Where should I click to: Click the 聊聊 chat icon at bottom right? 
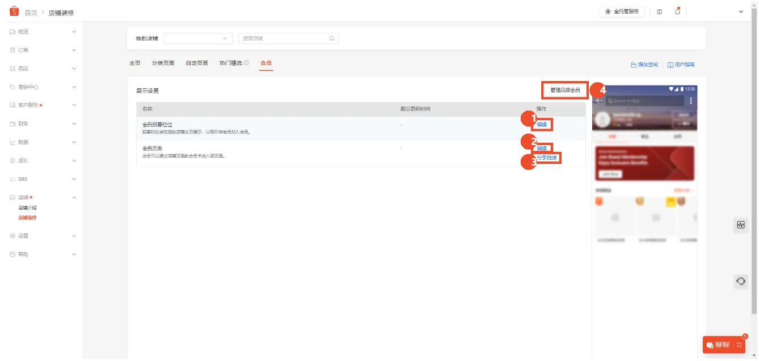pyautogui.click(x=711, y=345)
